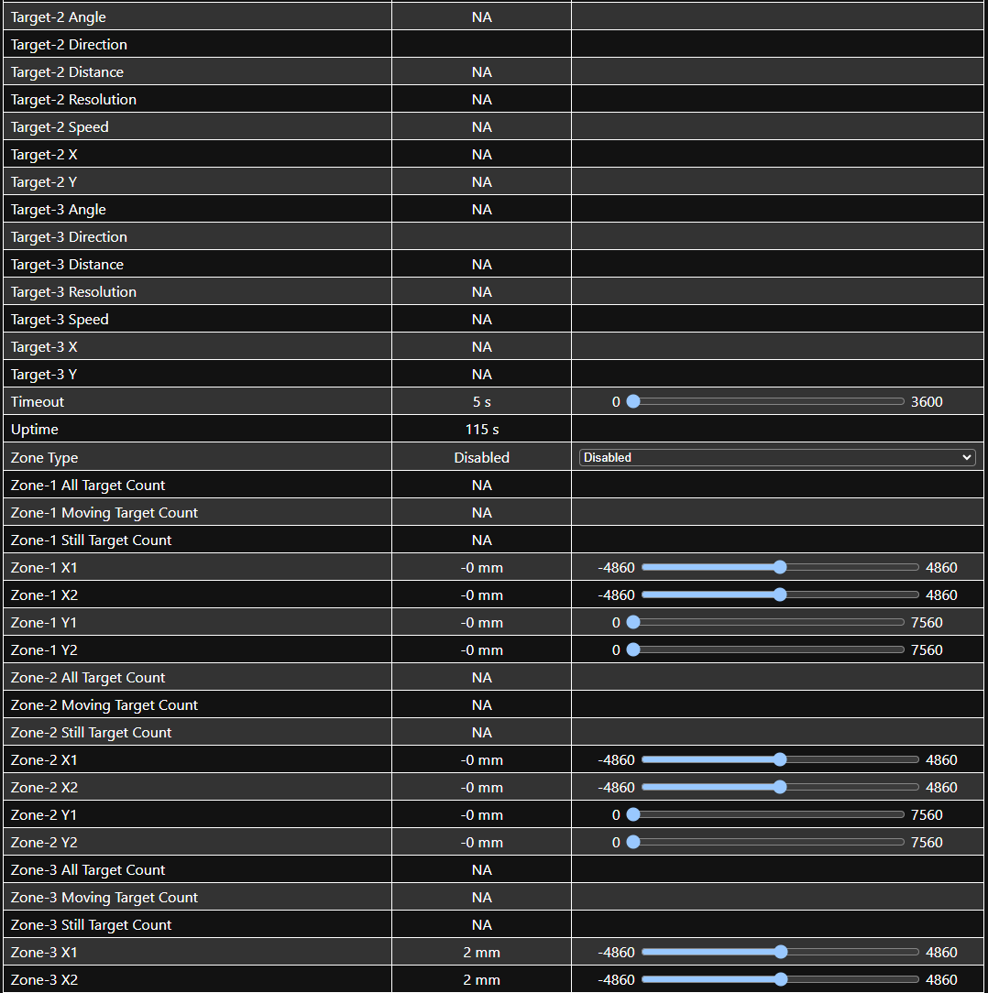Click the Zone-2 Y2 slider handle
The image size is (988, 993).
pyautogui.click(x=632, y=842)
